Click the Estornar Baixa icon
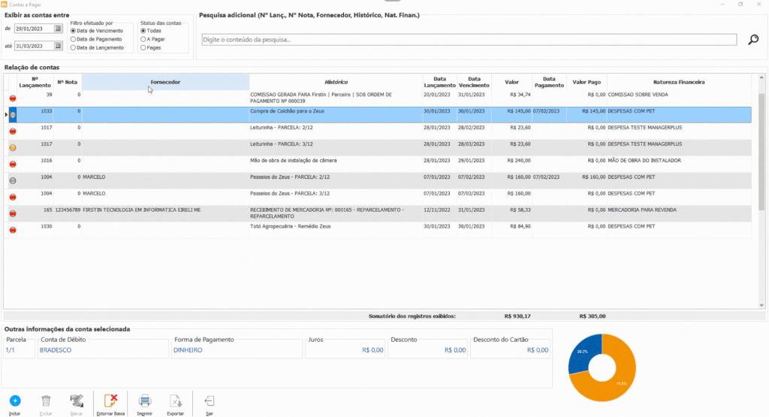This screenshot has height=417, width=769. click(x=110, y=400)
